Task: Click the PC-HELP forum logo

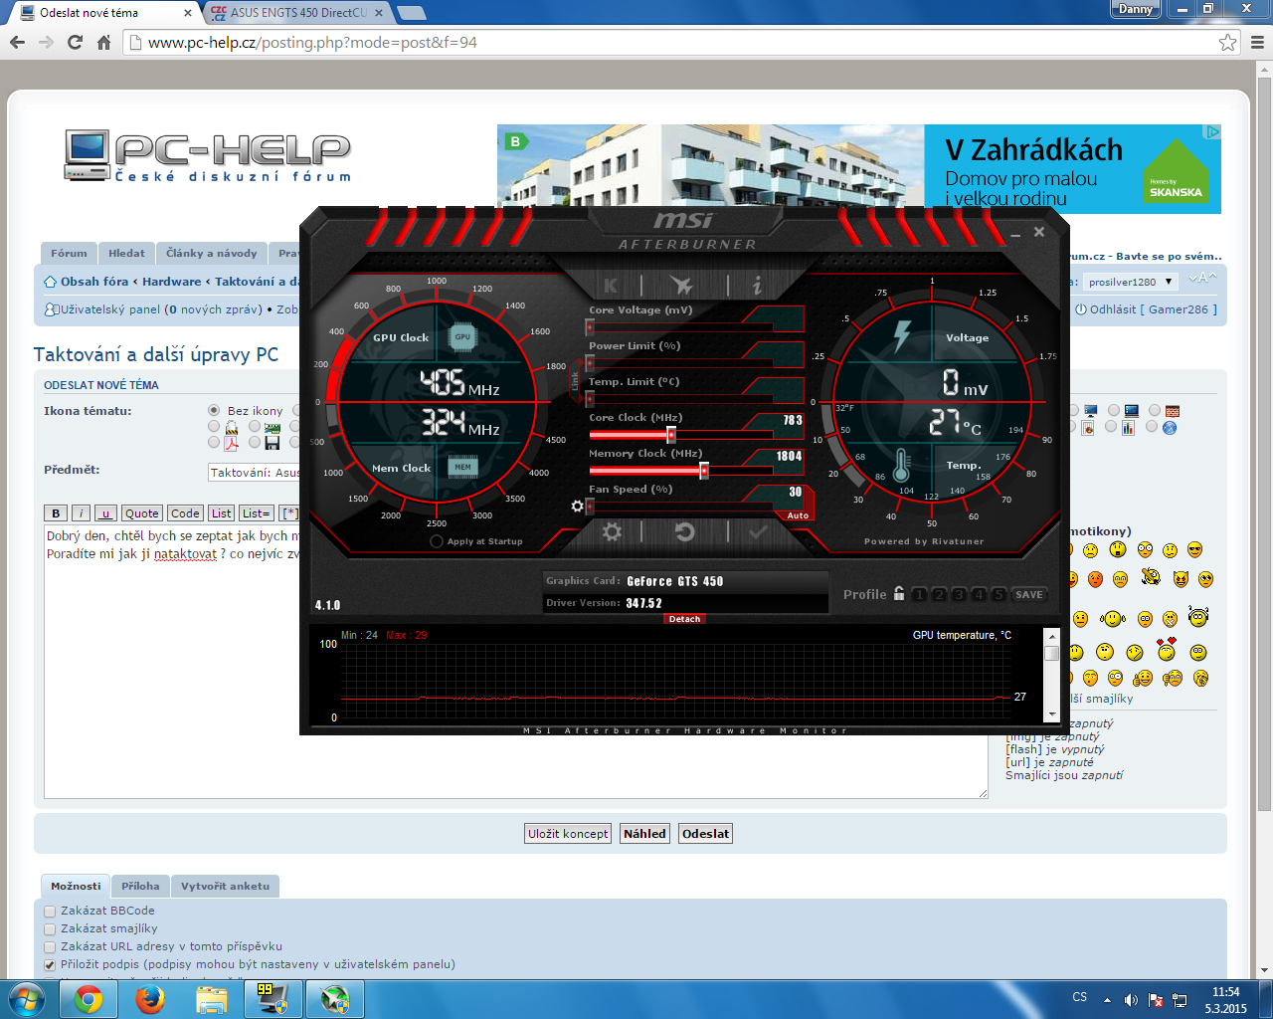Action: pyautogui.click(x=209, y=156)
